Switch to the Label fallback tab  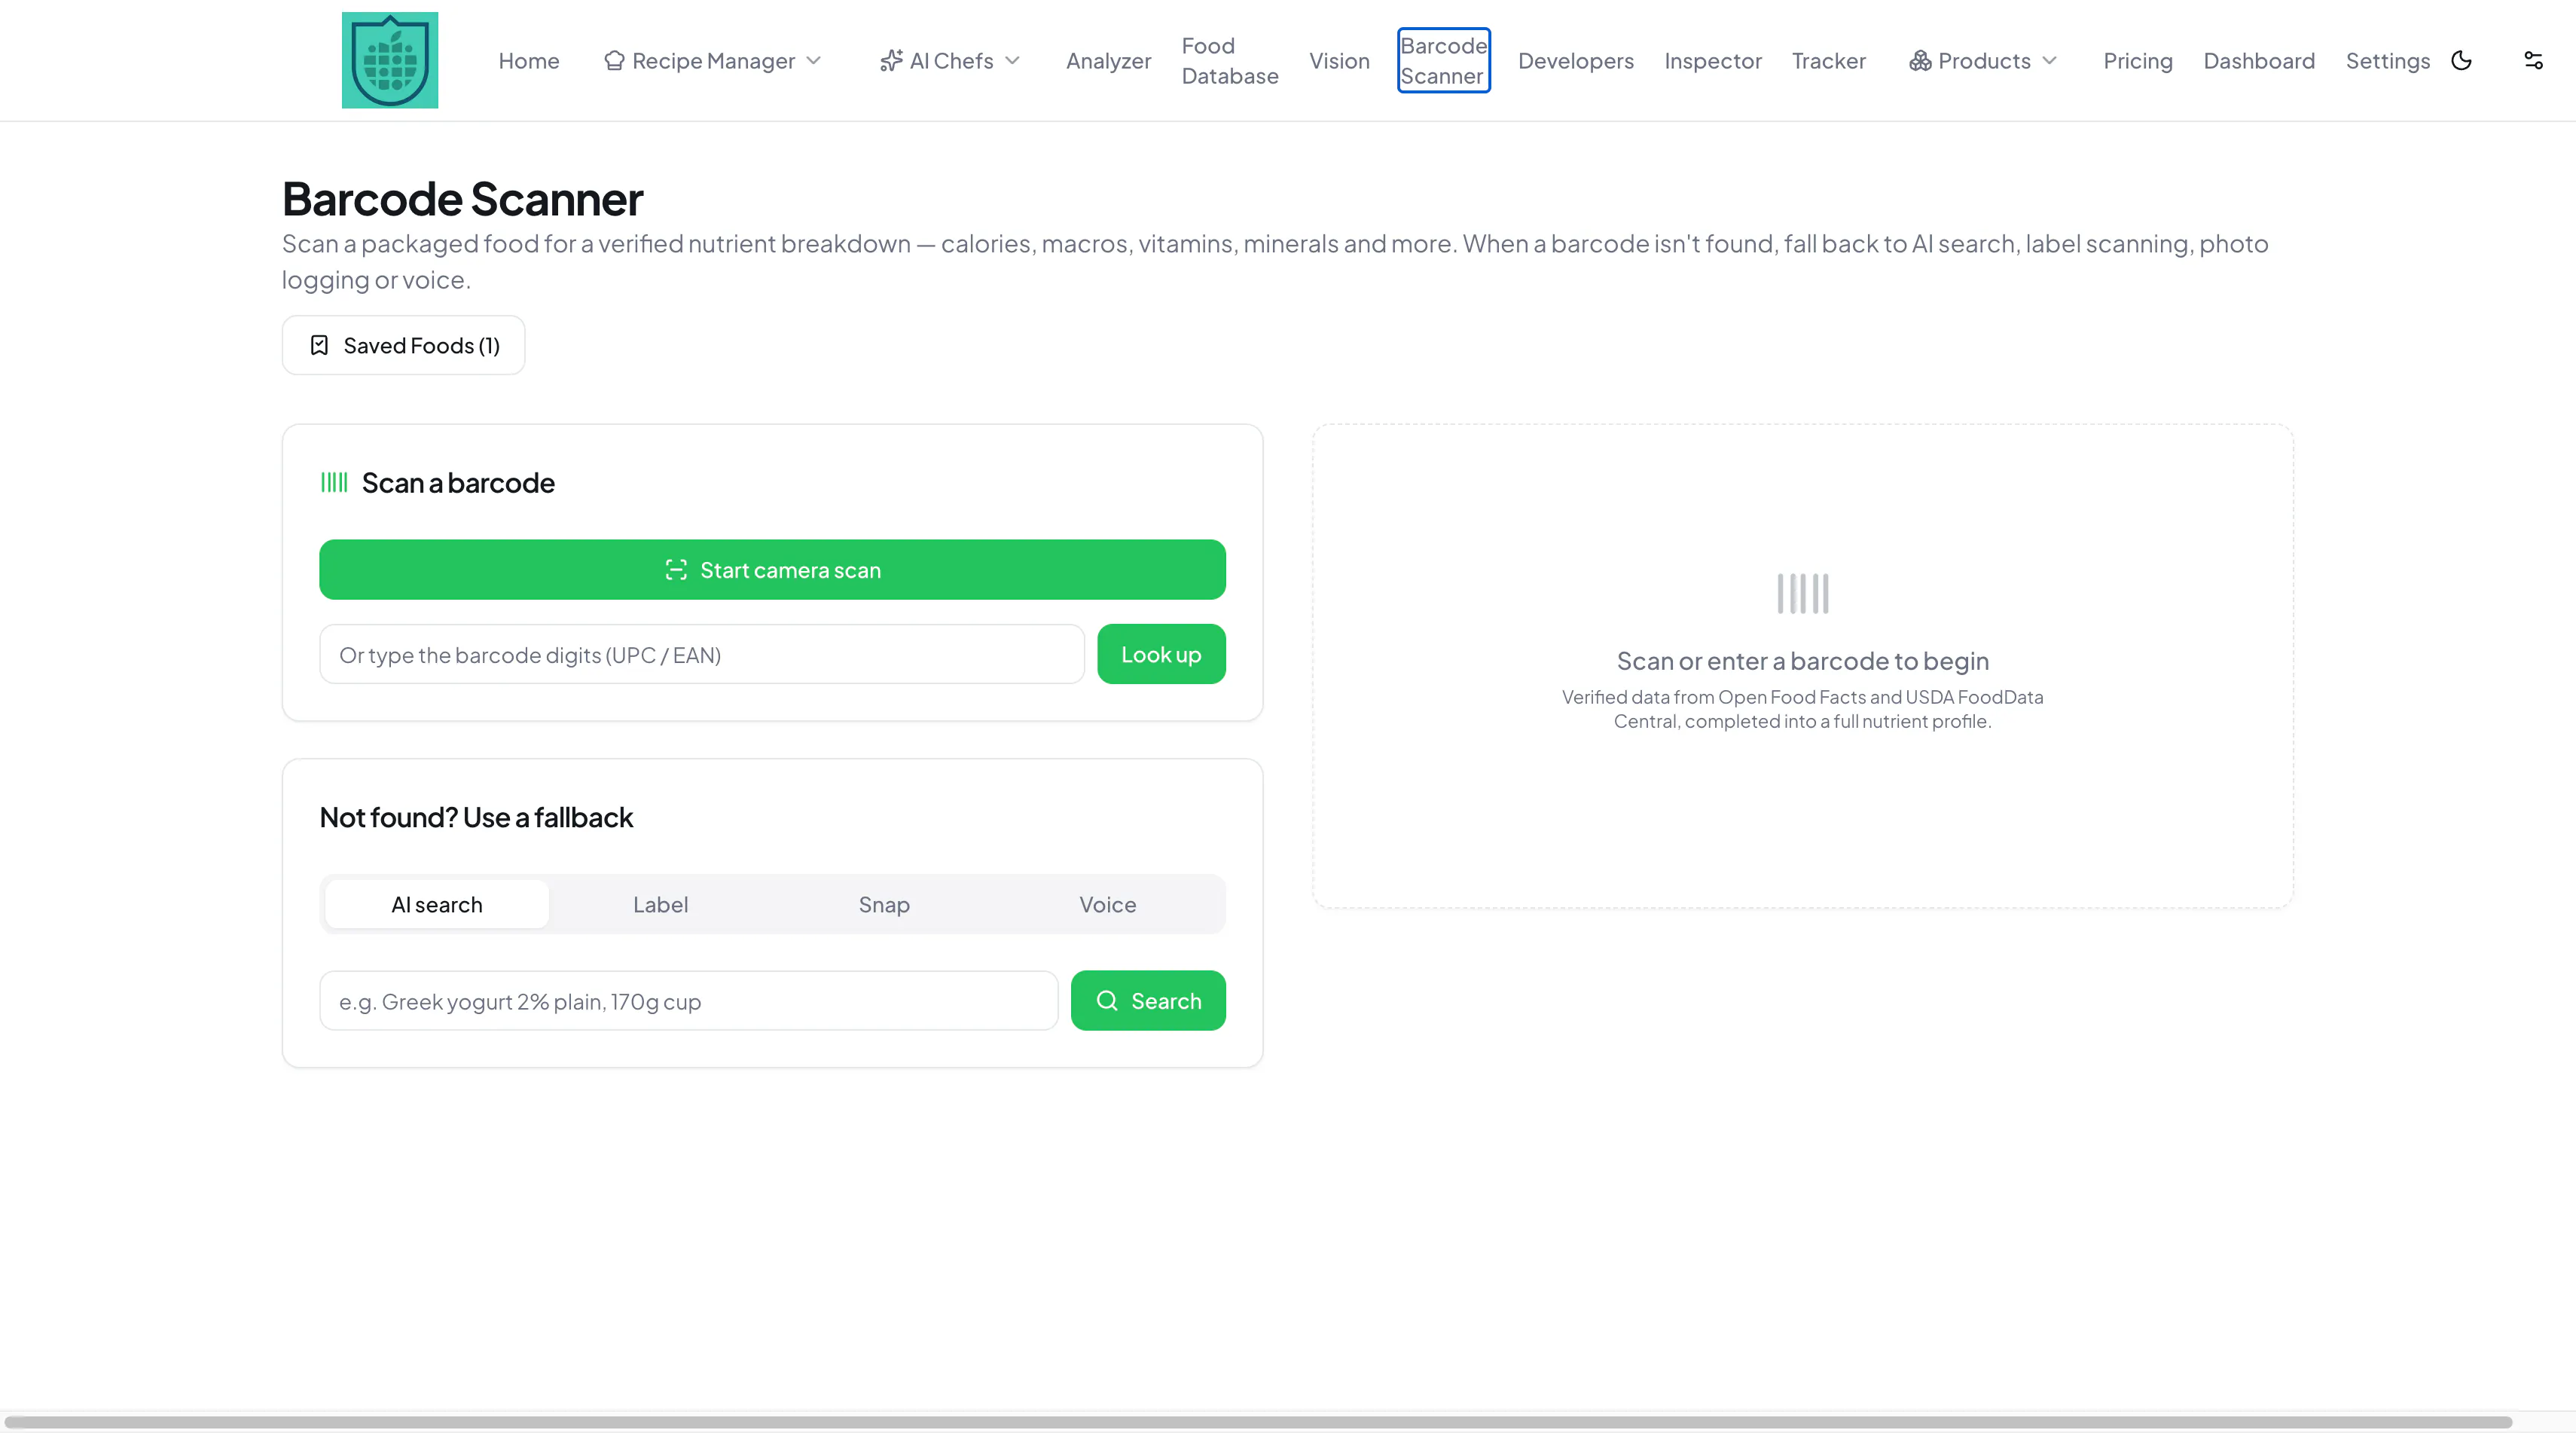pos(660,904)
